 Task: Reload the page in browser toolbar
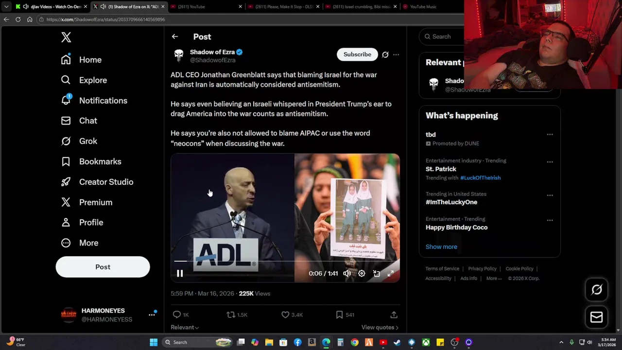tap(18, 19)
